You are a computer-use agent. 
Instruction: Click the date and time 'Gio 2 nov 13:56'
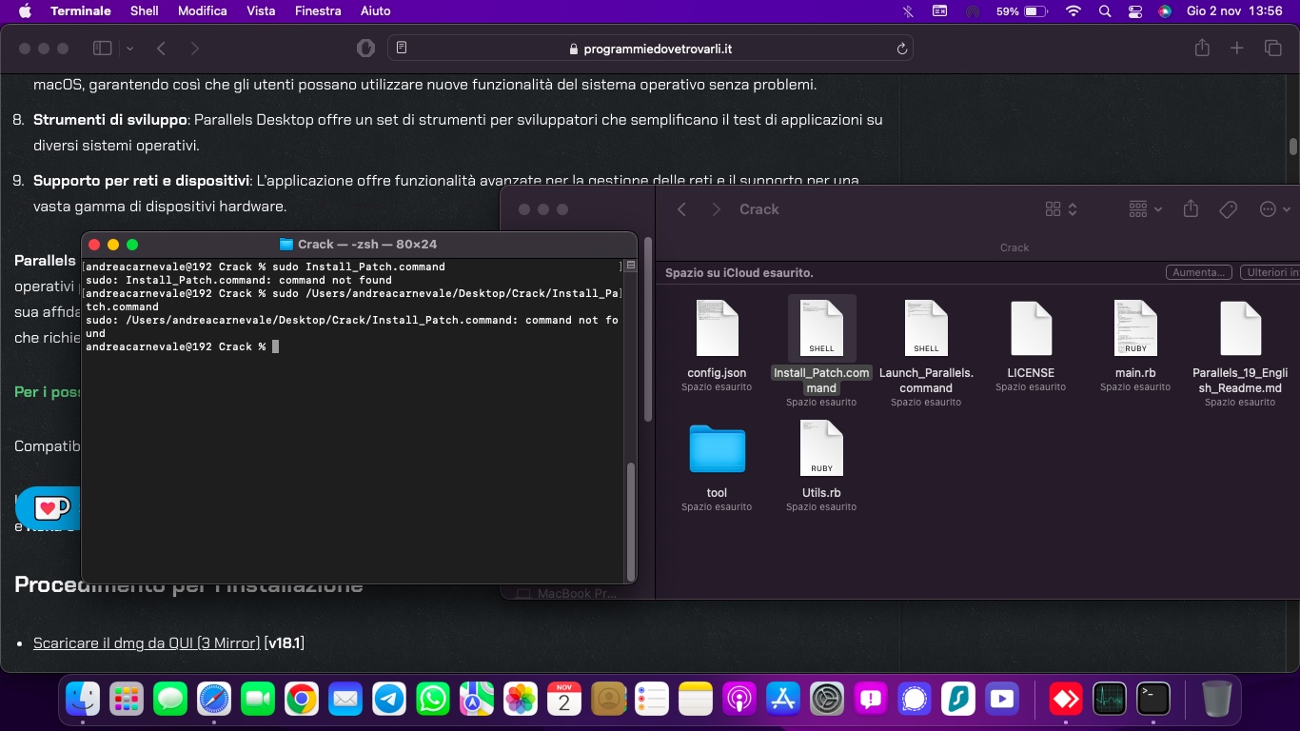pos(1235,11)
